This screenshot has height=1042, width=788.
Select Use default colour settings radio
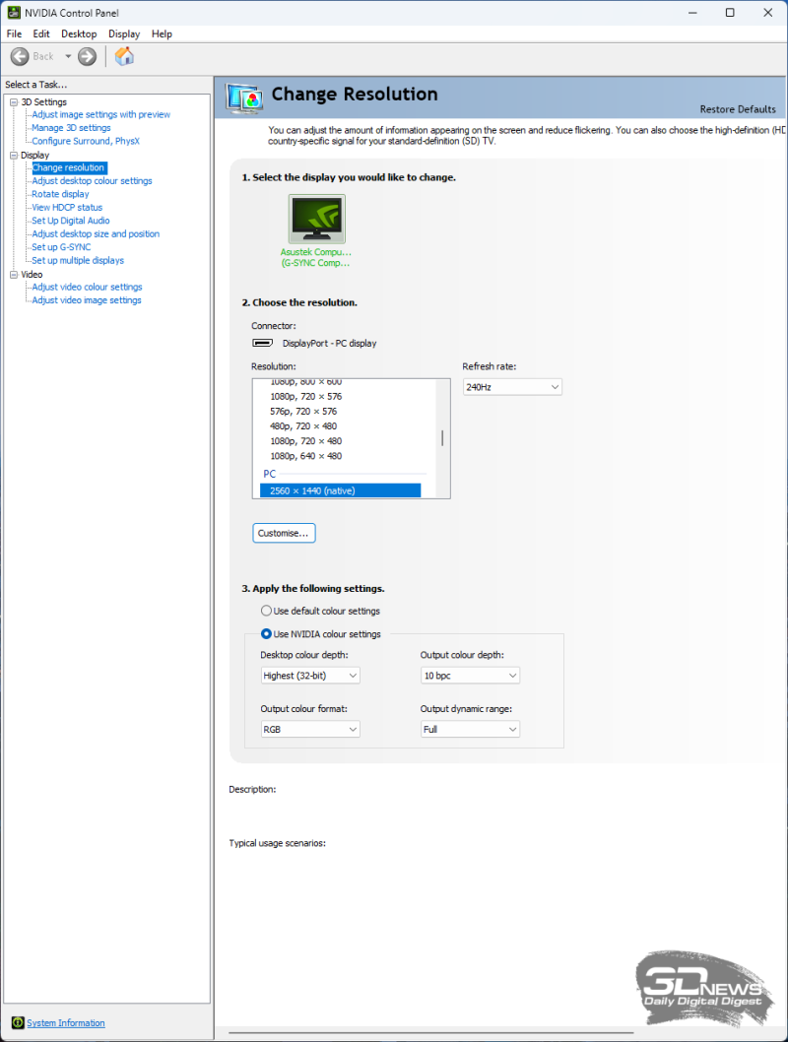point(266,611)
